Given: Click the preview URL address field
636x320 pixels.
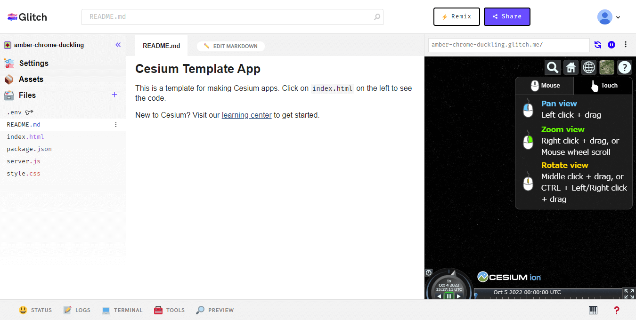Looking at the screenshot, I should click(509, 45).
